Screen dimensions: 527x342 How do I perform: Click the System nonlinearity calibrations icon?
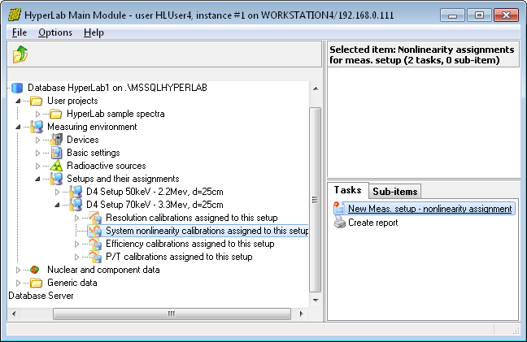click(95, 231)
